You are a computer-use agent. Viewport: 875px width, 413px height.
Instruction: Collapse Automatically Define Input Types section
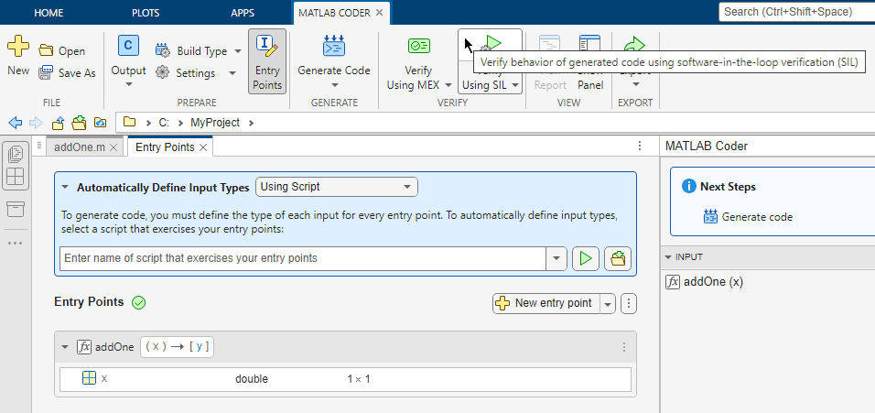[x=65, y=187]
